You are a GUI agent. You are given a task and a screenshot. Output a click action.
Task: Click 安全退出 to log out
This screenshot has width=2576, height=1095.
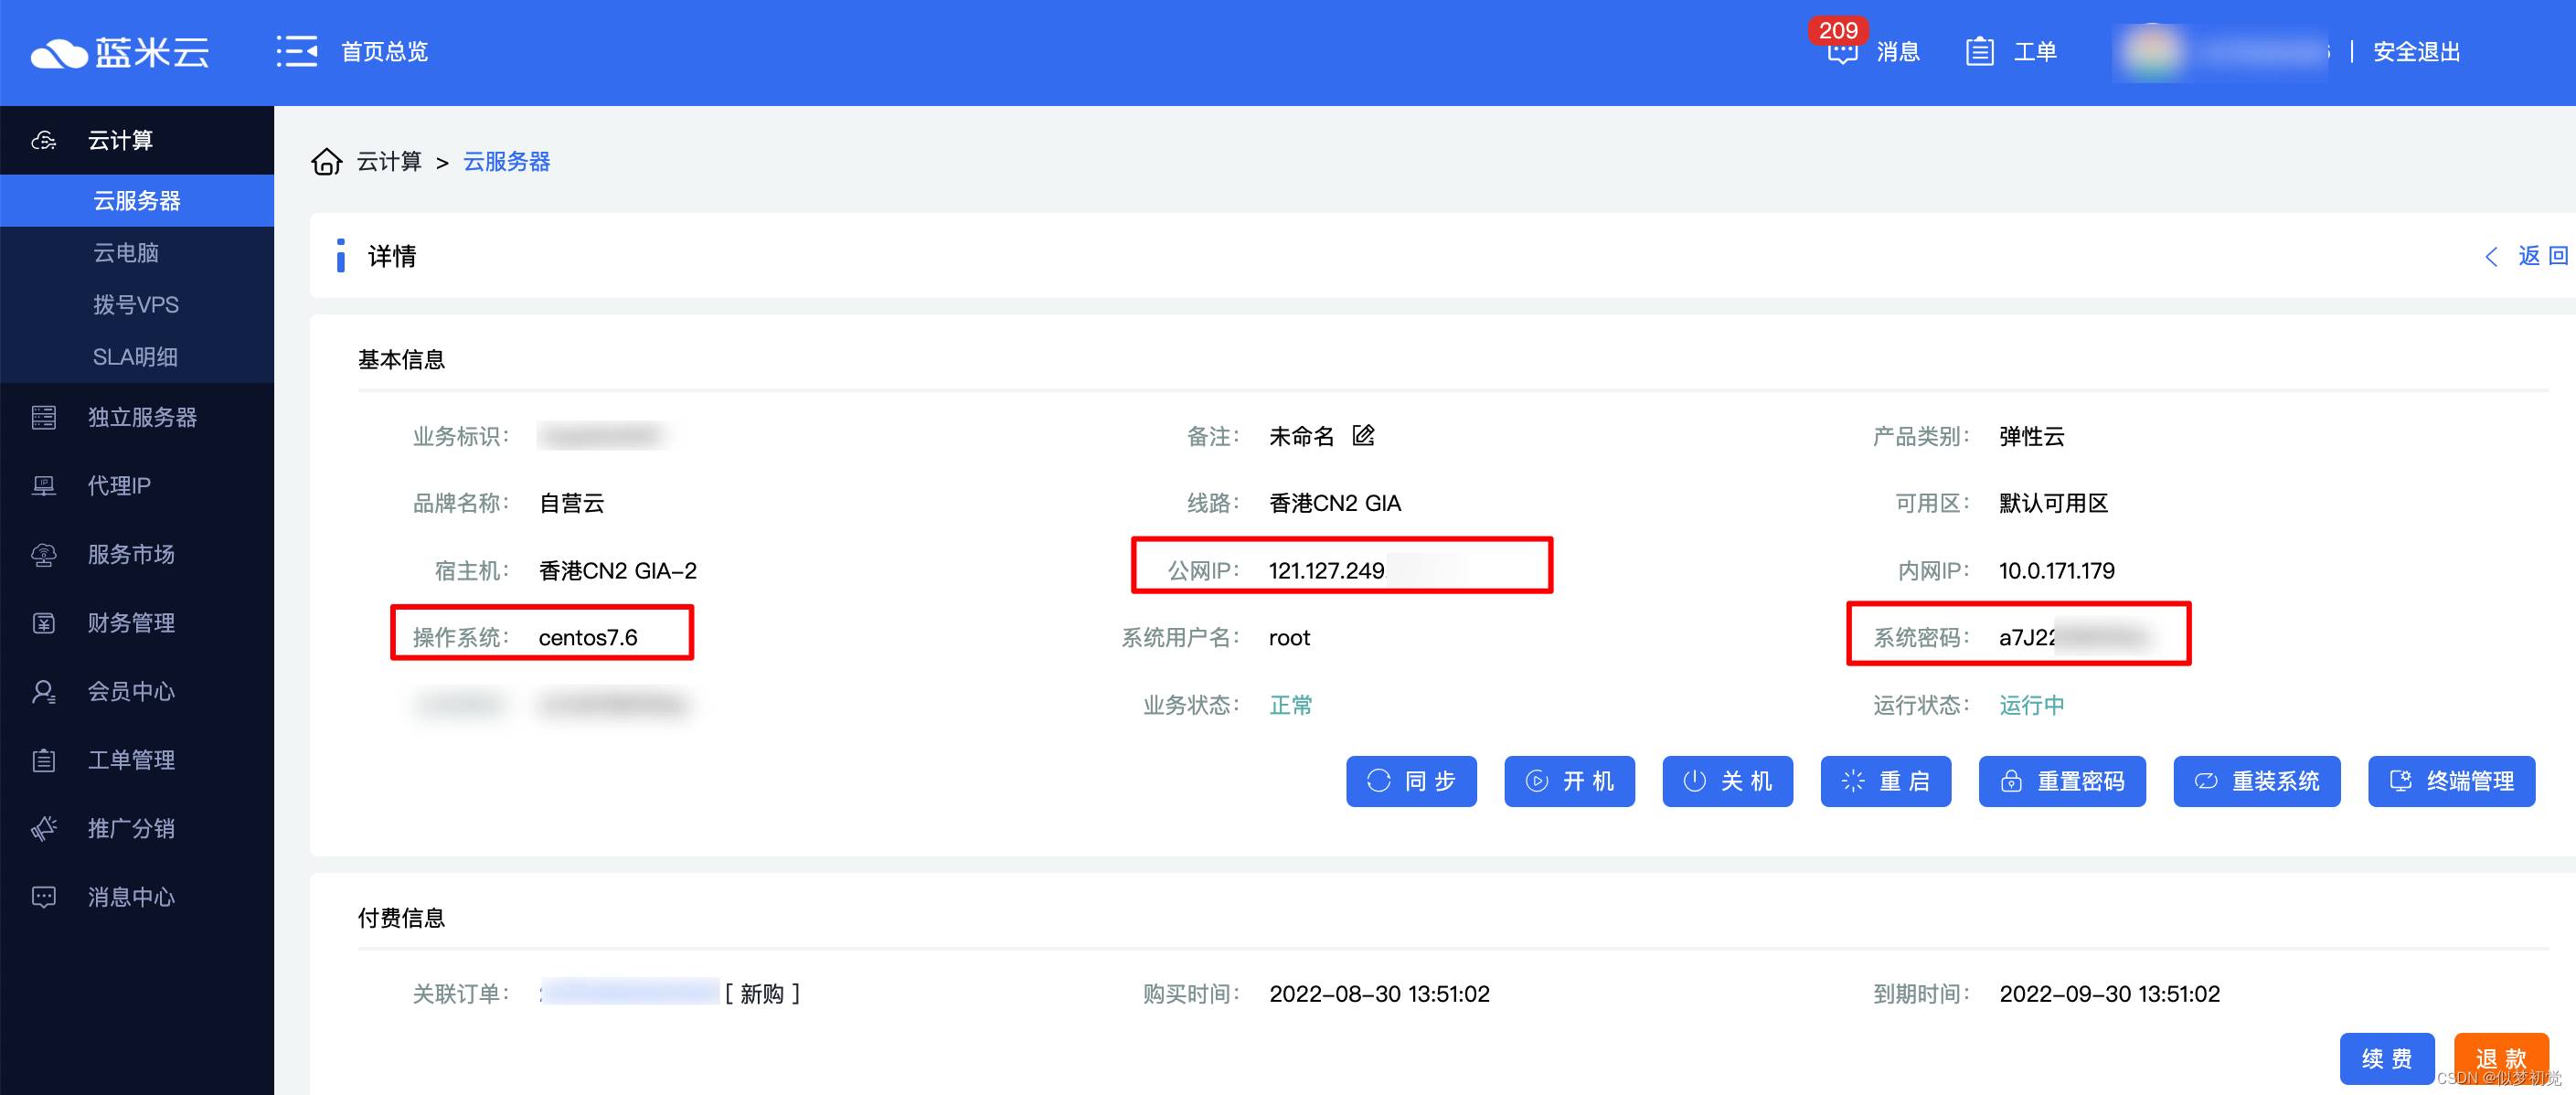[2416, 51]
